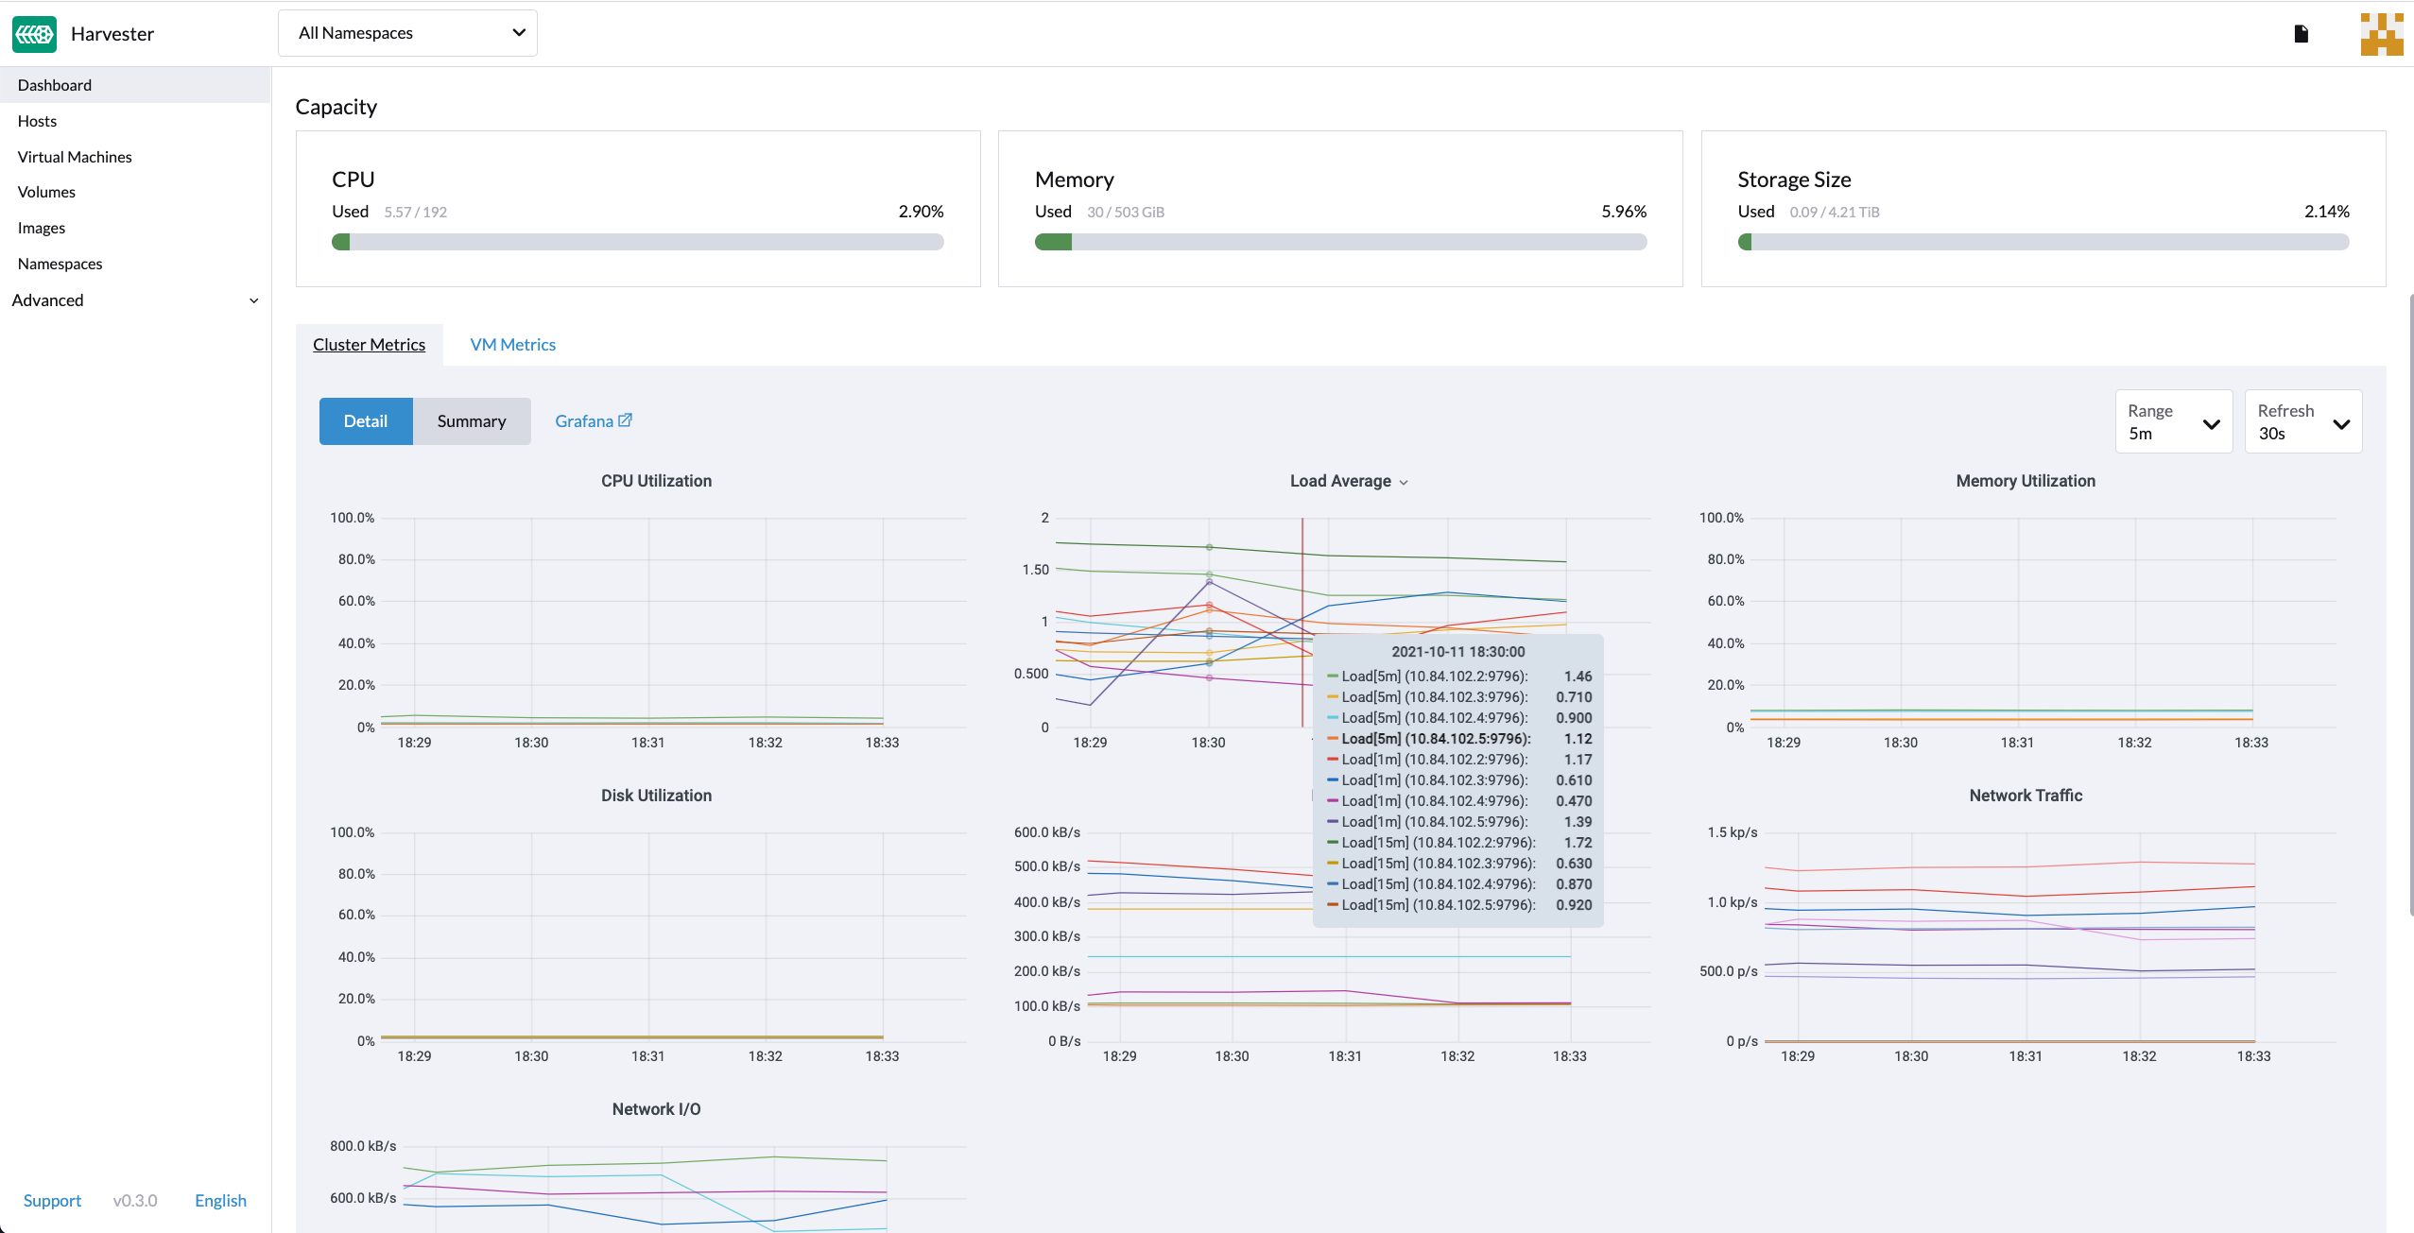Screen dimensions: 2414x1233
Task: Go to the Hosts page
Action: 37,121
